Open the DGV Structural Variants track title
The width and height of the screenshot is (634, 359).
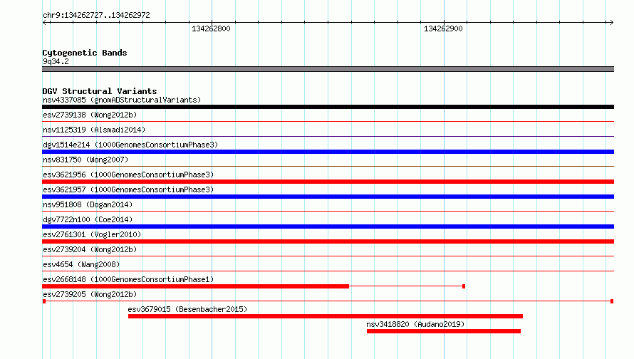pos(100,91)
